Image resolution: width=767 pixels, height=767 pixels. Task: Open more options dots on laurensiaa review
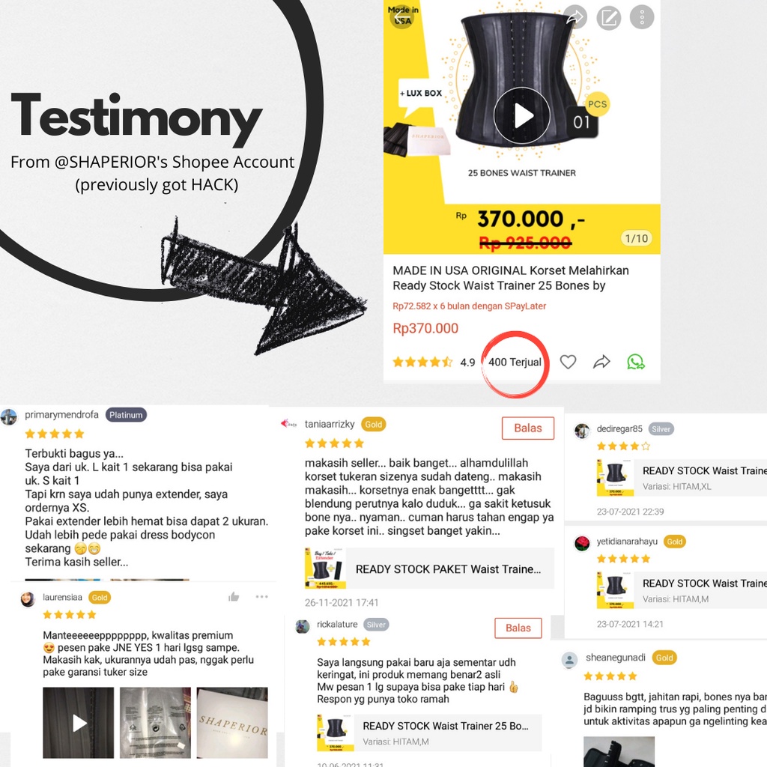261,596
